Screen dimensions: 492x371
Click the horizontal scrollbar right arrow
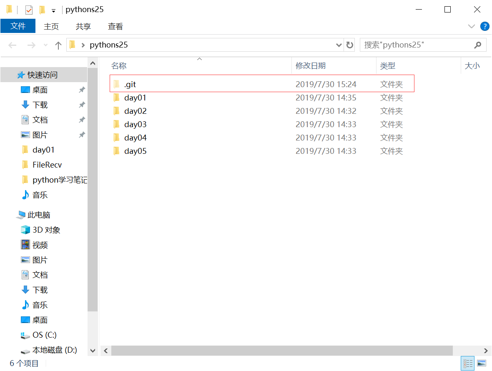tap(486, 351)
